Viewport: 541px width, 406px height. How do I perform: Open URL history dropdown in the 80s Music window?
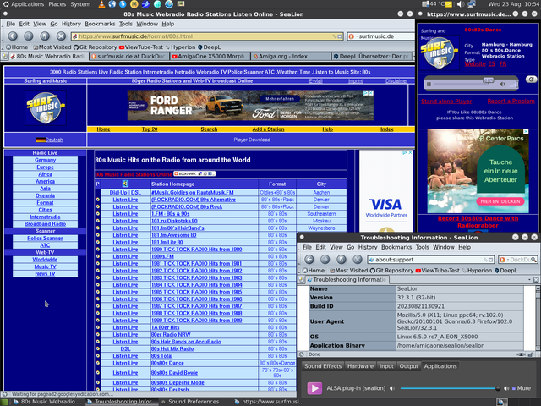click(x=340, y=36)
